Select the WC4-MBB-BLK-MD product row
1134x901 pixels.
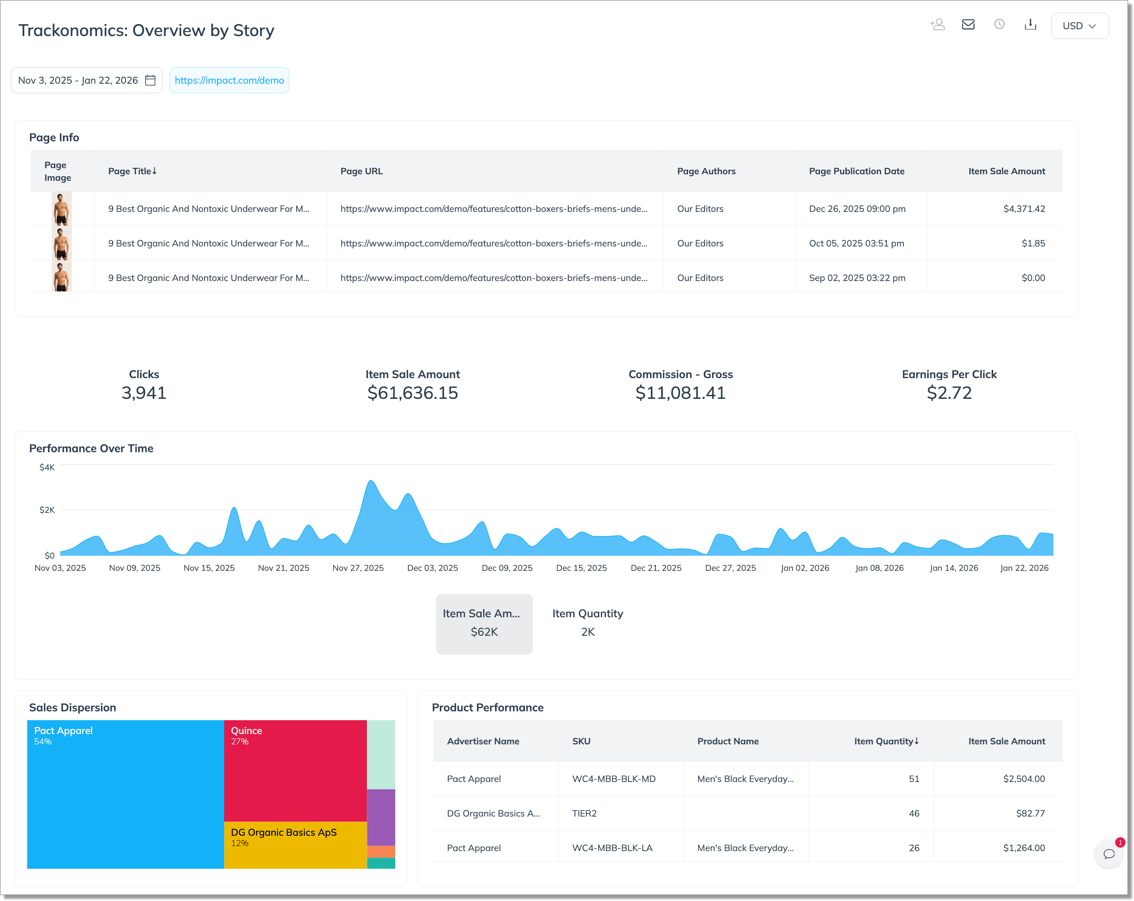tap(613, 779)
